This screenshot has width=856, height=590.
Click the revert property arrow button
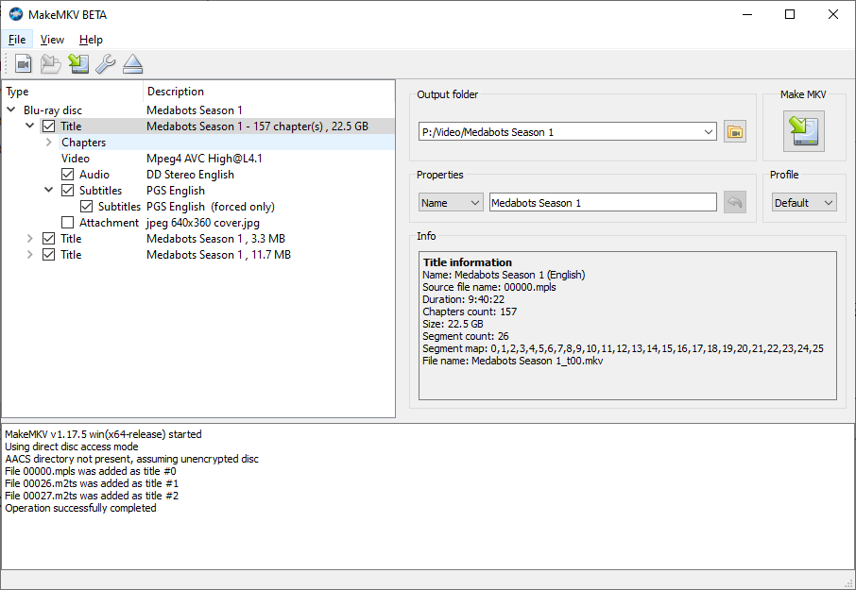click(735, 202)
